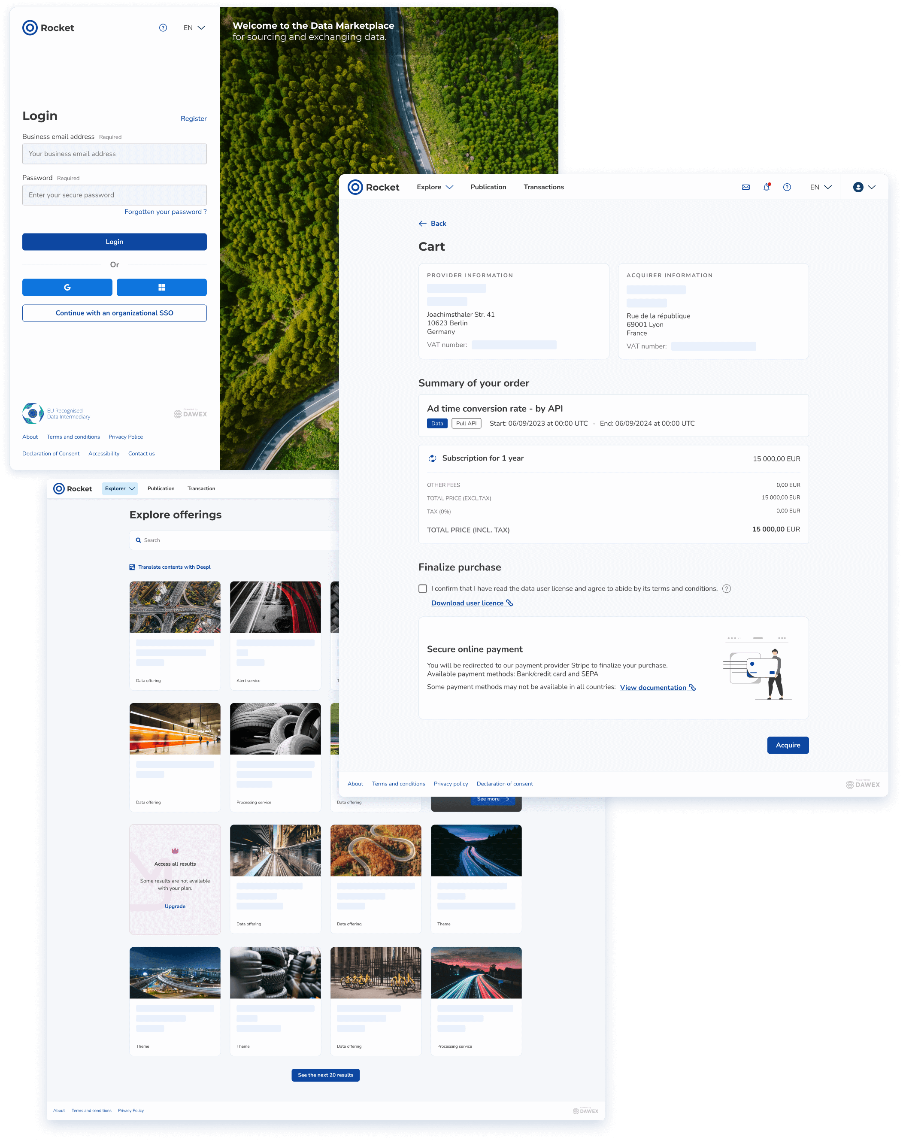Open the EN language dropdown on login page
Viewport: 903px width, 1140px height.
click(x=194, y=27)
